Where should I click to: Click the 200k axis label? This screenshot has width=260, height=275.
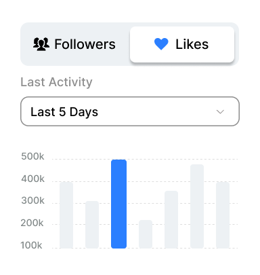point(32,223)
